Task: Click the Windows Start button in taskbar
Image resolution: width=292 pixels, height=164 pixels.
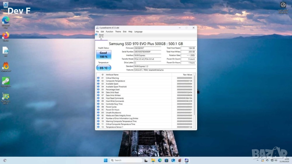Action: pyautogui.click(x=106, y=160)
